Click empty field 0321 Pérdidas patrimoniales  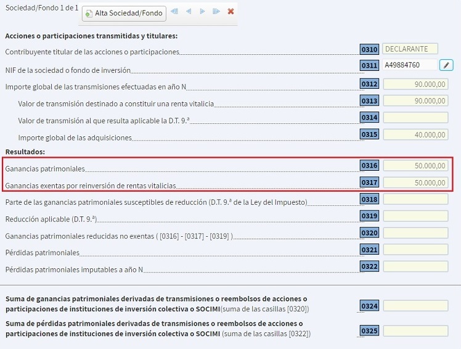click(x=416, y=250)
